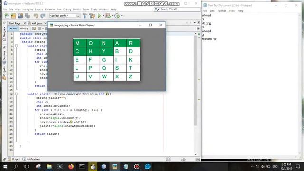This screenshot has height=171, width=304.
Task: Click the Save All toolbar icon
Action: coord(27,16)
